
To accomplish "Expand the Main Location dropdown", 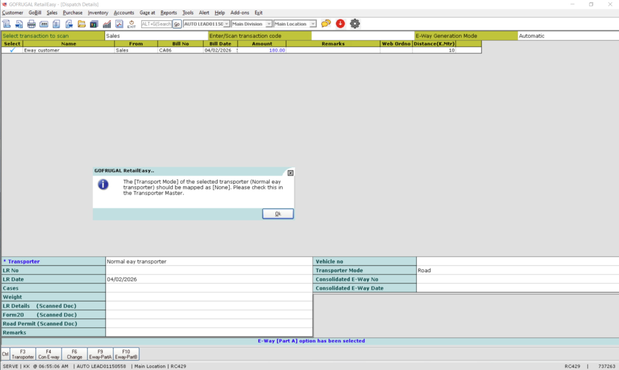I will [x=313, y=24].
